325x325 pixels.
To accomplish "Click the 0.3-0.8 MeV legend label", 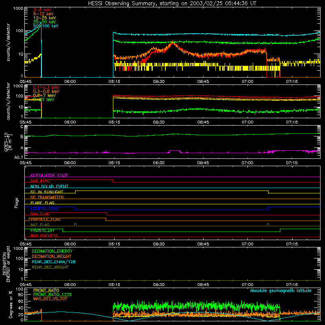I will [46, 91].
